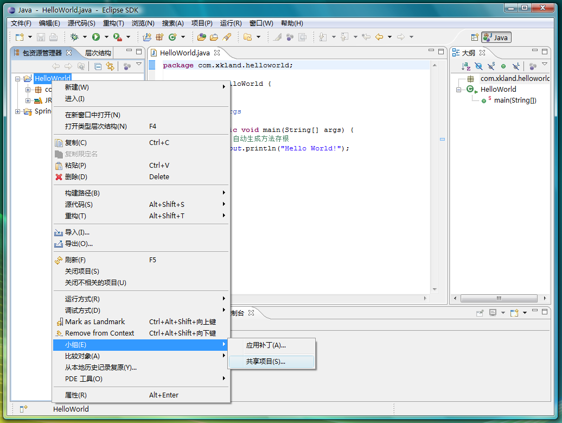
Task: Click 刷新(F) in context menu
Action: [141, 260]
